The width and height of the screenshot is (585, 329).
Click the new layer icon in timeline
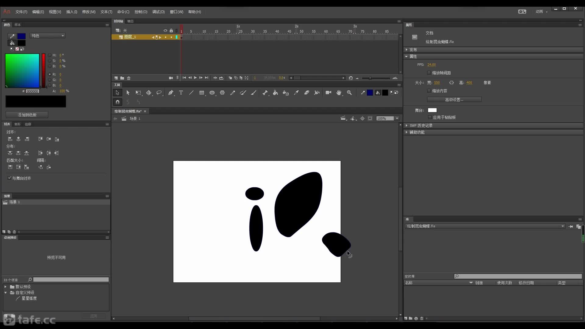coord(116,78)
